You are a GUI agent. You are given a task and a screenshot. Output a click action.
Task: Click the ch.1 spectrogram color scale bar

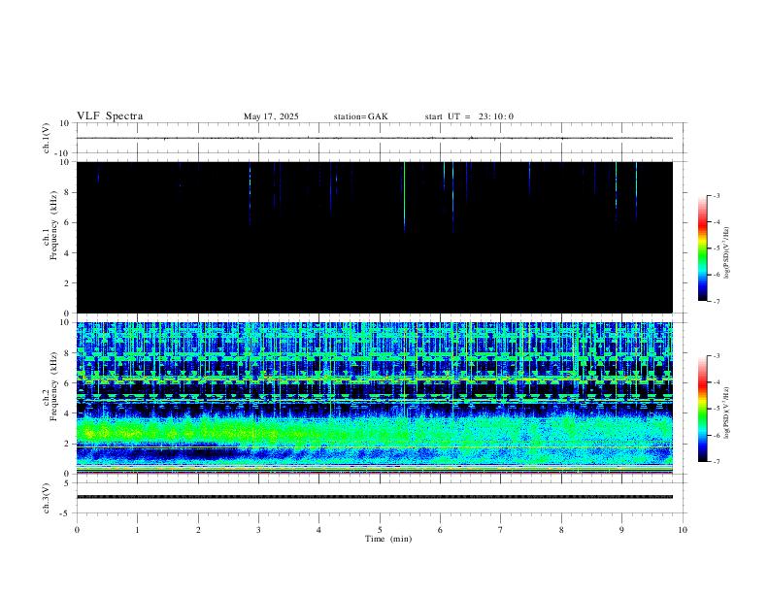coord(702,248)
